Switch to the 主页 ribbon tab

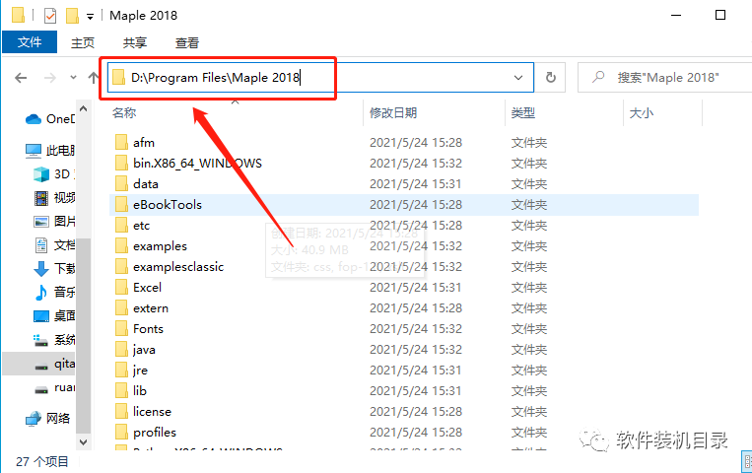click(x=83, y=42)
